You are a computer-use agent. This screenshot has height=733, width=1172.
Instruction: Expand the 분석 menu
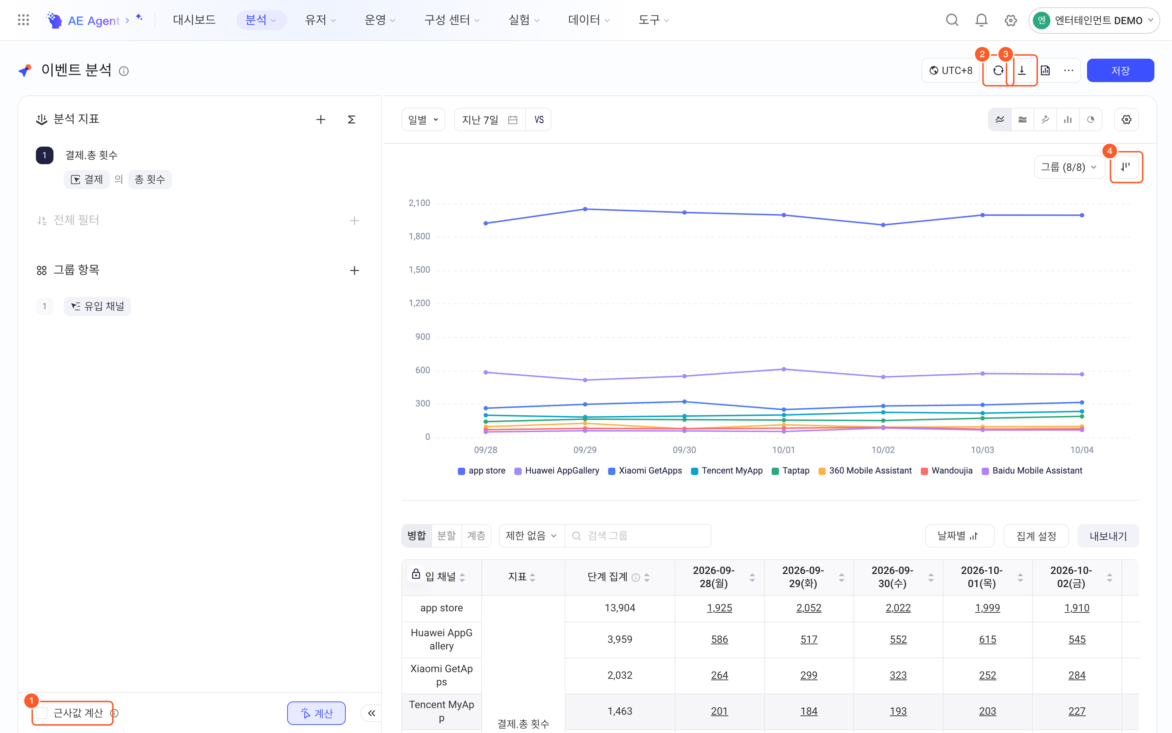point(261,20)
